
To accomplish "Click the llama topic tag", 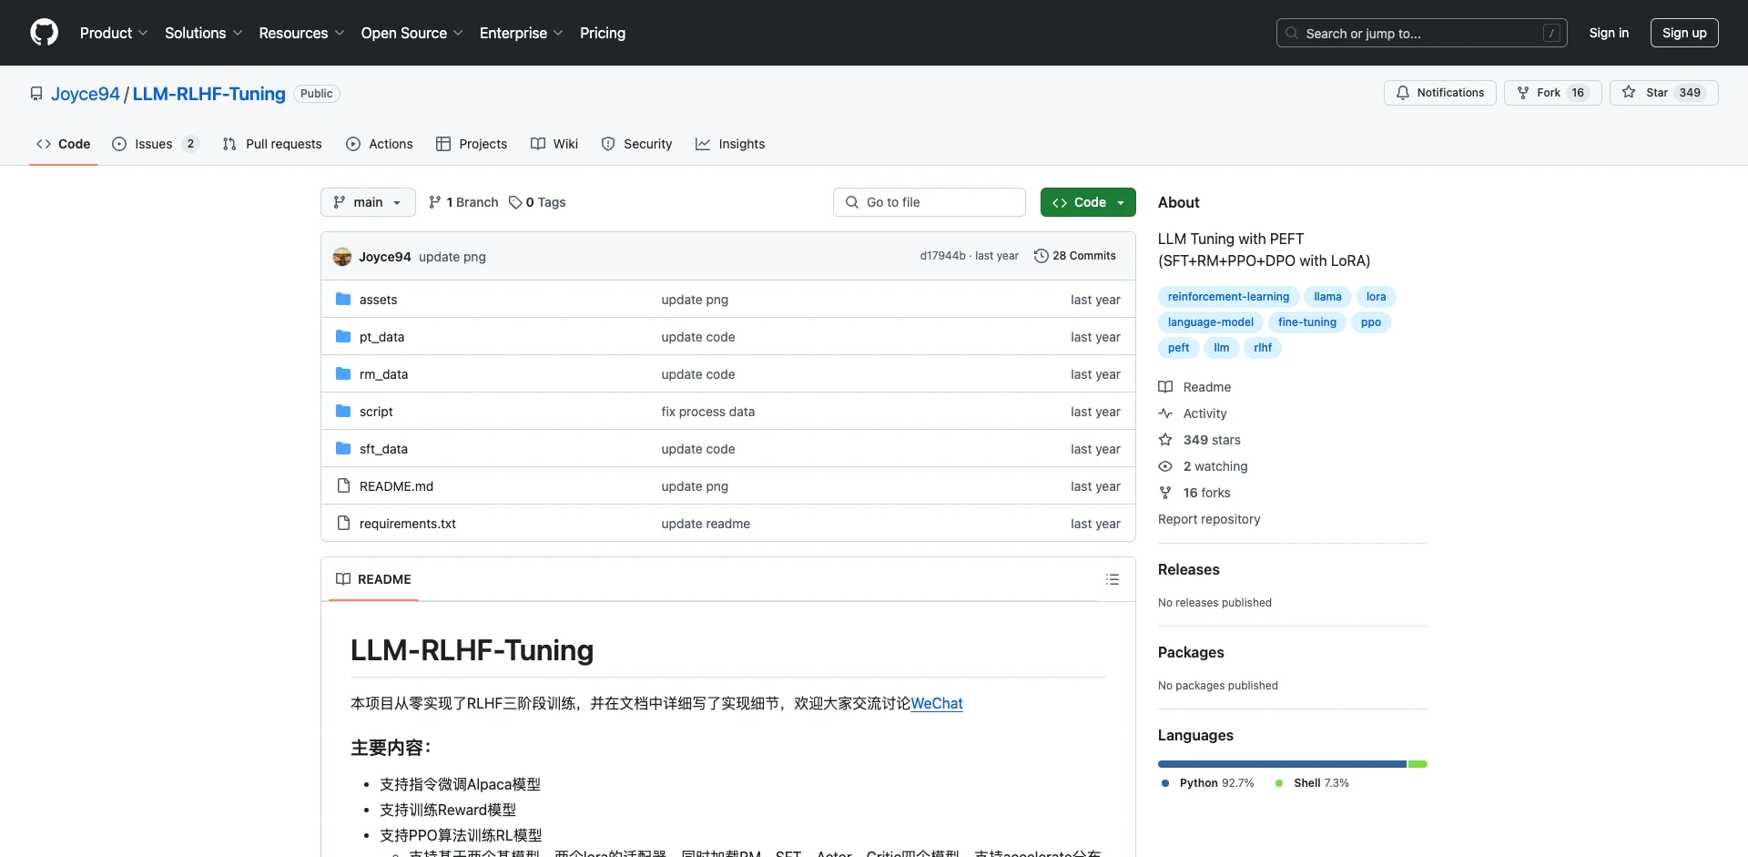I will [1327, 297].
